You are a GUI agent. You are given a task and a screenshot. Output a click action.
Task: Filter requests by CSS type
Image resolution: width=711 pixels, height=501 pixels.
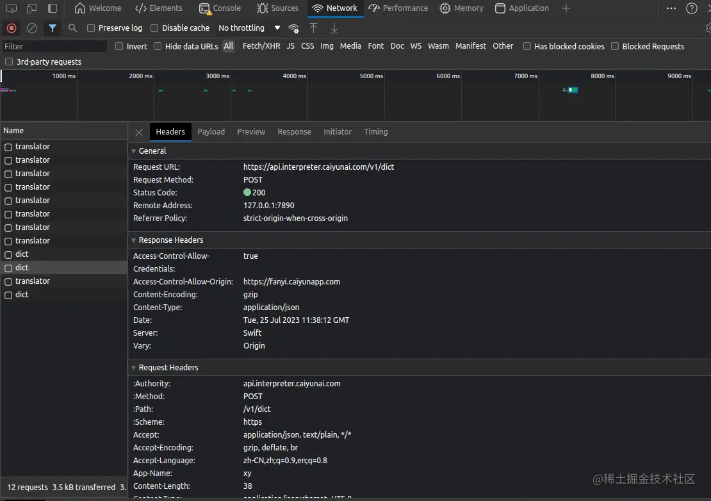click(307, 45)
